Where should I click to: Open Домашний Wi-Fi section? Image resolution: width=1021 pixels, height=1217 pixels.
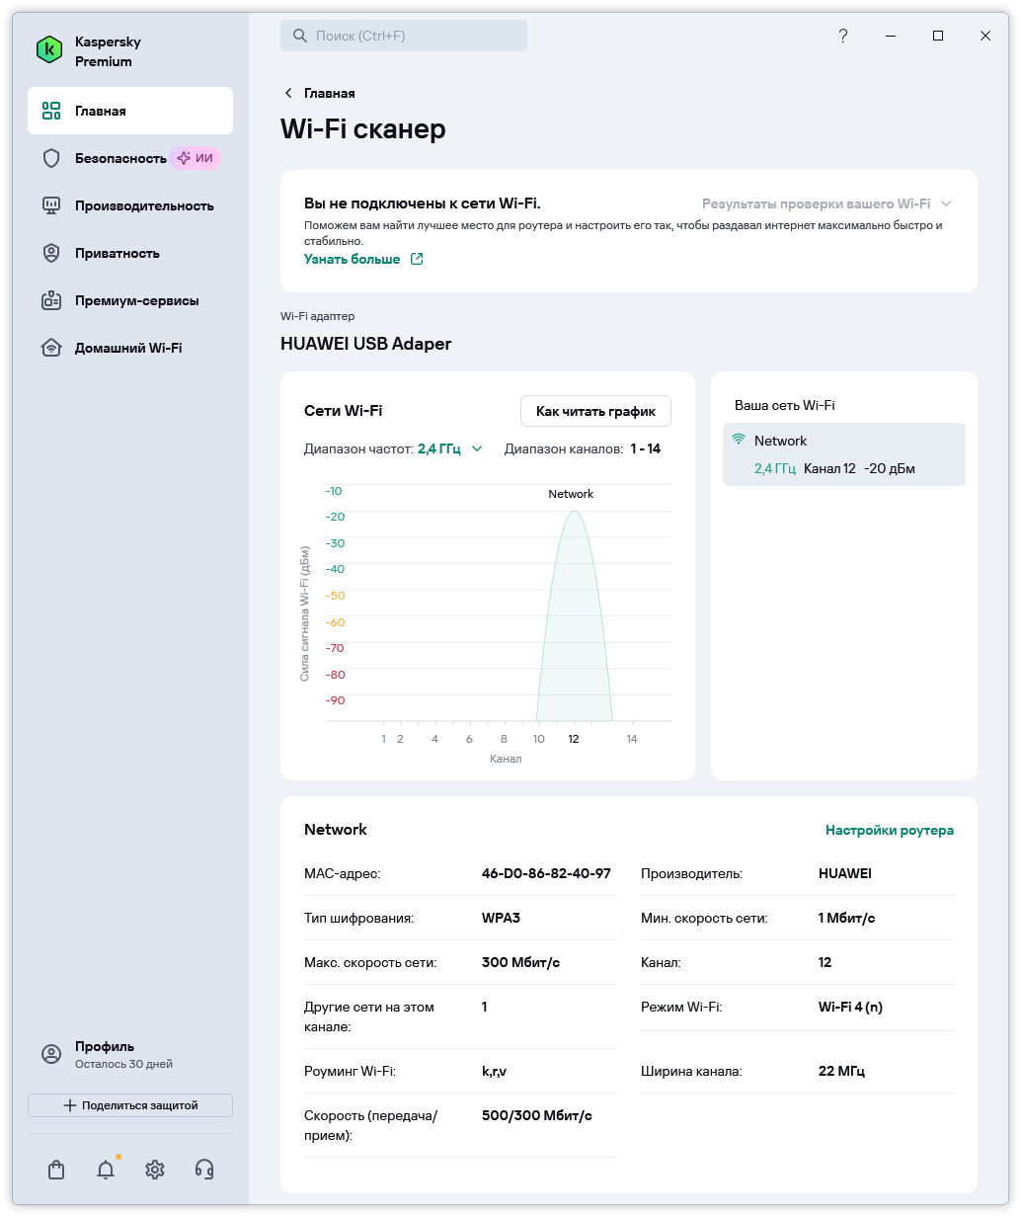tap(130, 348)
